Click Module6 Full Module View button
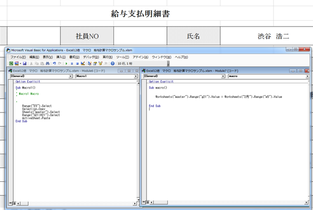Viewport: 313px width, 210px height. tap(14, 203)
